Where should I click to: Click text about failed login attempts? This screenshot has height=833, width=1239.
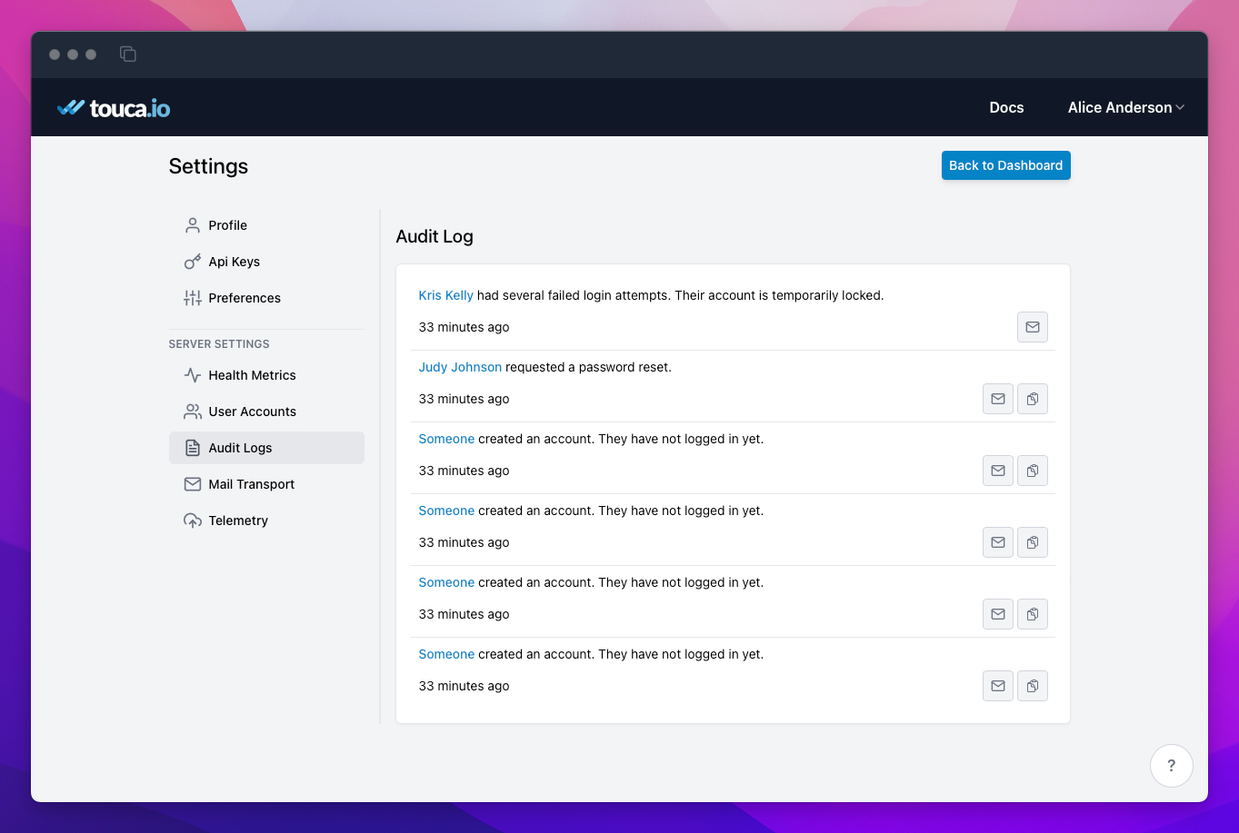pos(680,295)
